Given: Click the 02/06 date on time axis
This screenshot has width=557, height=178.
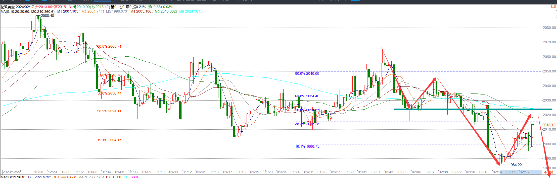Looking at the screenshot, I should point(416,172).
